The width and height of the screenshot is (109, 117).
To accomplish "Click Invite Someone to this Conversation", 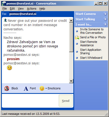I will point(92,31).
